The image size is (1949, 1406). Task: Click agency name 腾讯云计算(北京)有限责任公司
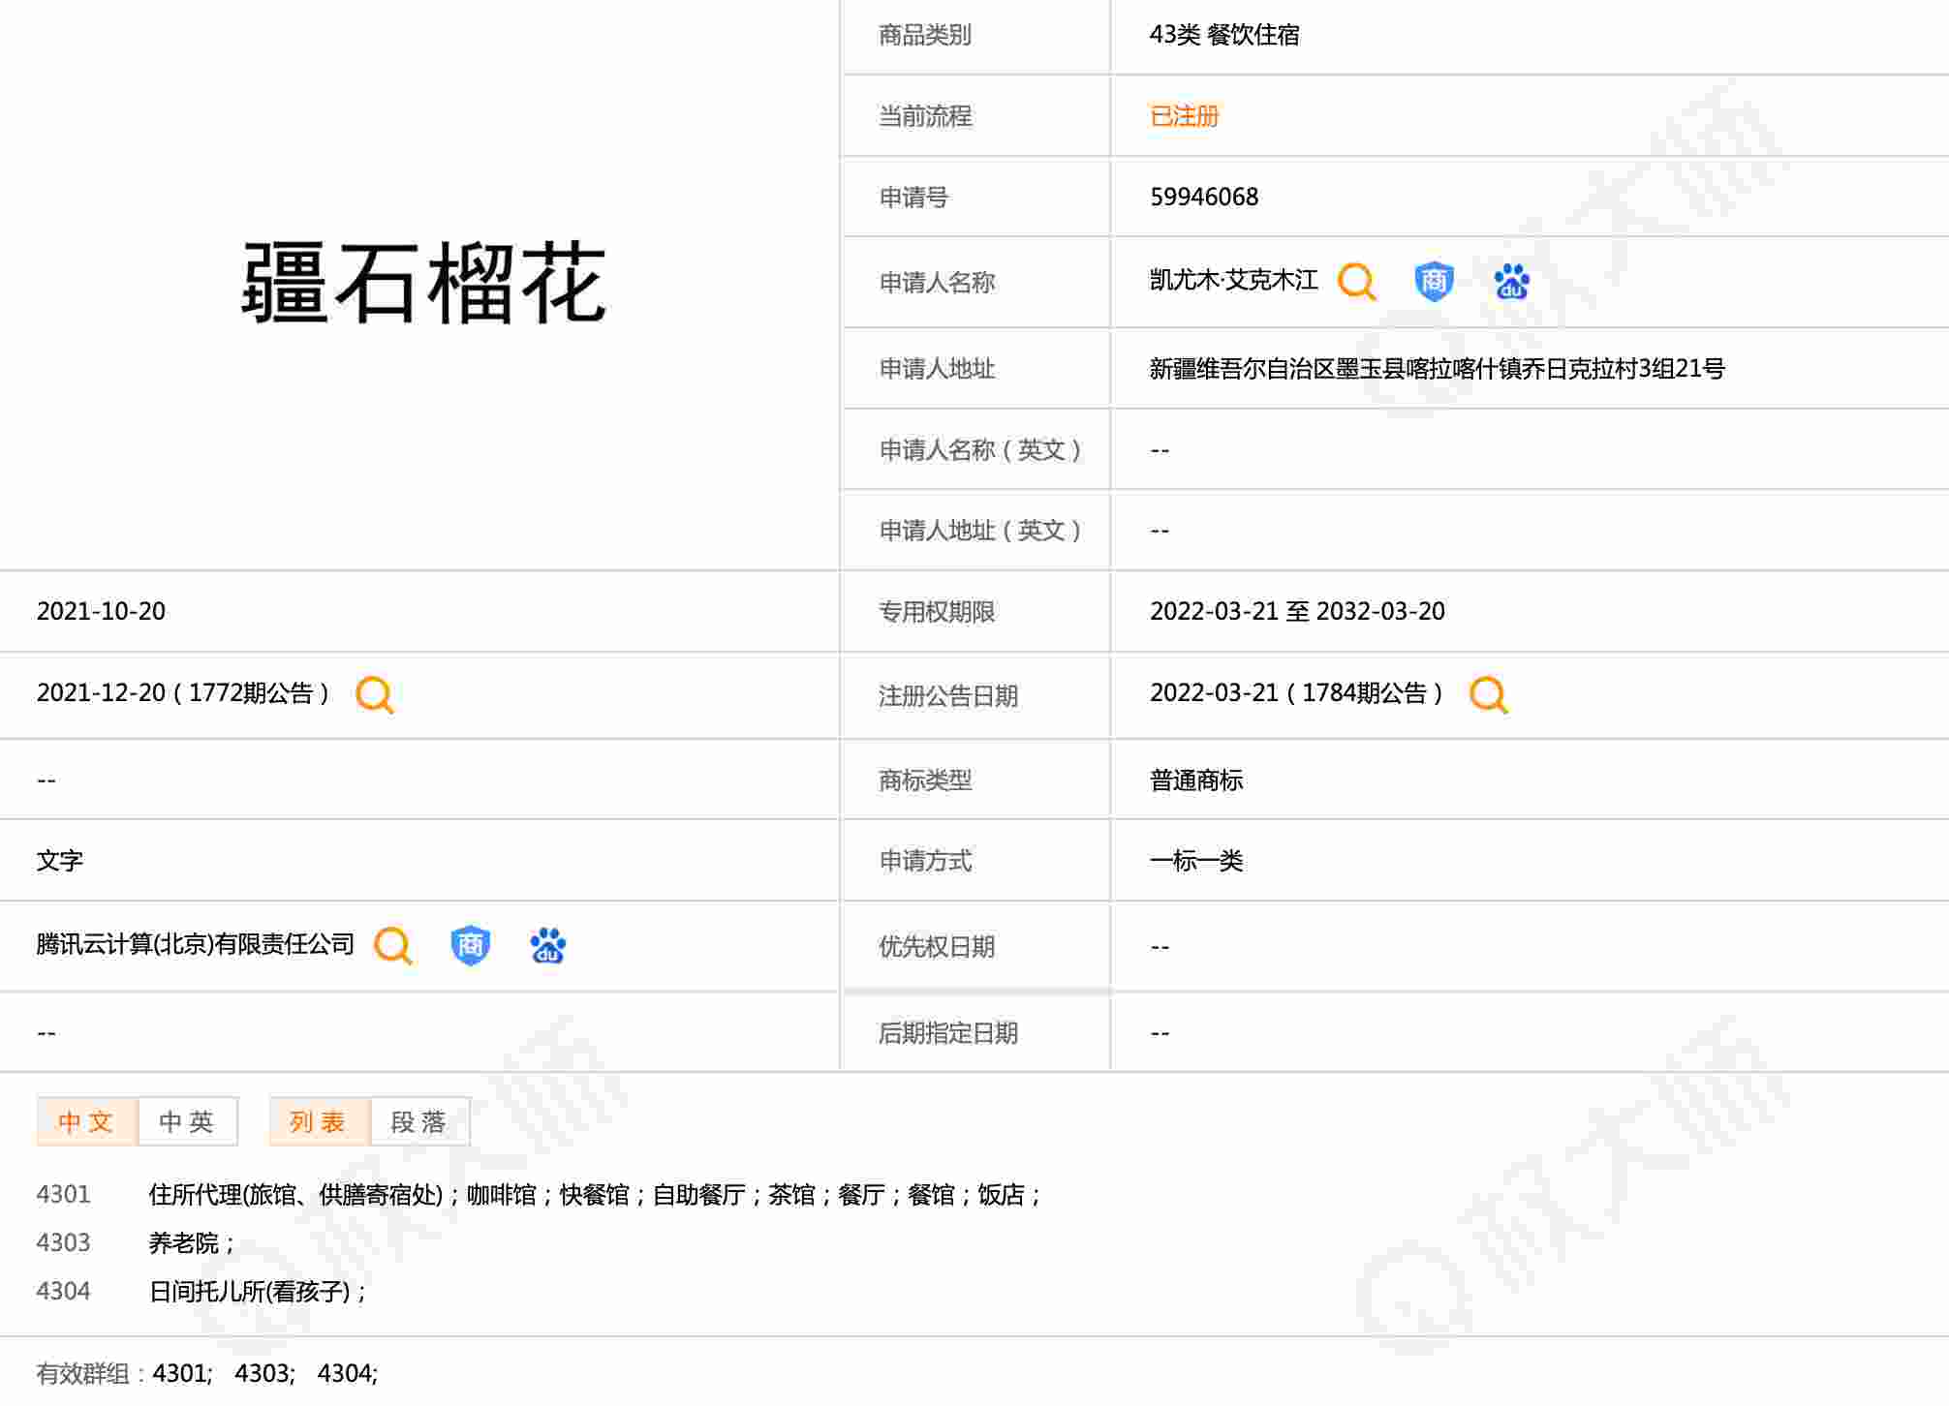pyautogui.click(x=196, y=944)
